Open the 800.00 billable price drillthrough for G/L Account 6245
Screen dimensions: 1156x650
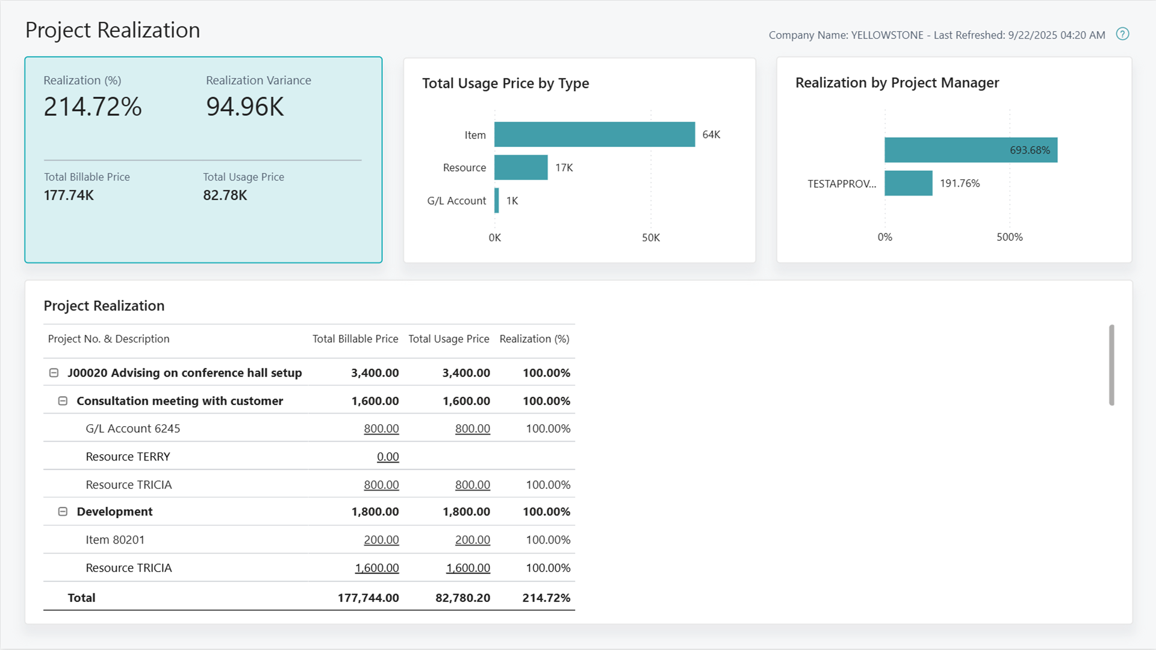coord(381,428)
